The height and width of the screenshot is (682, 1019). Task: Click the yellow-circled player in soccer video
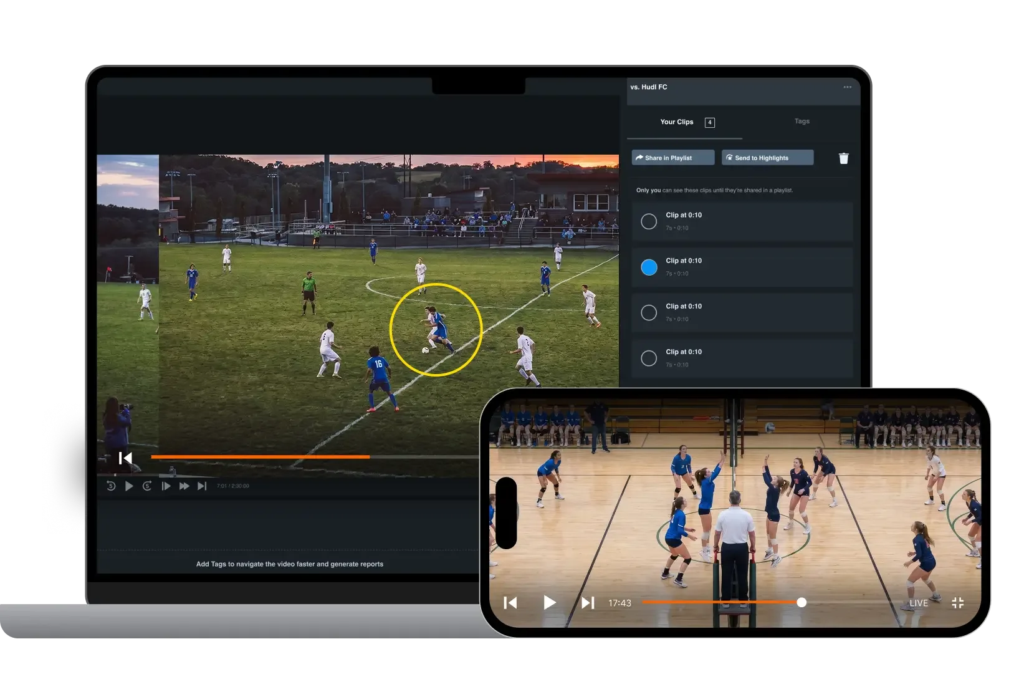click(438, 329)
